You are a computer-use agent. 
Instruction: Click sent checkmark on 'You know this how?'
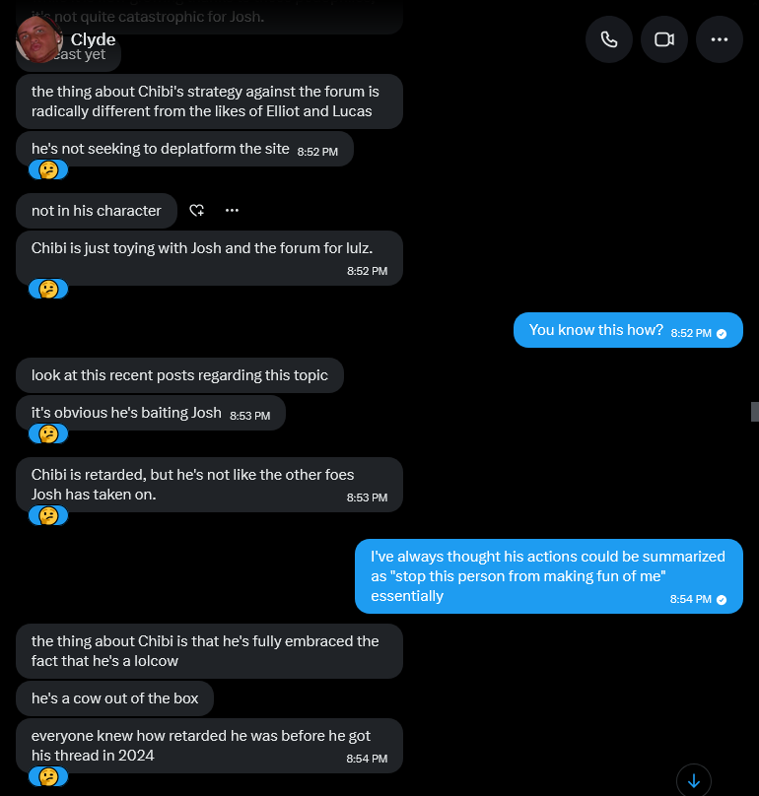click(x=722, y=334)
